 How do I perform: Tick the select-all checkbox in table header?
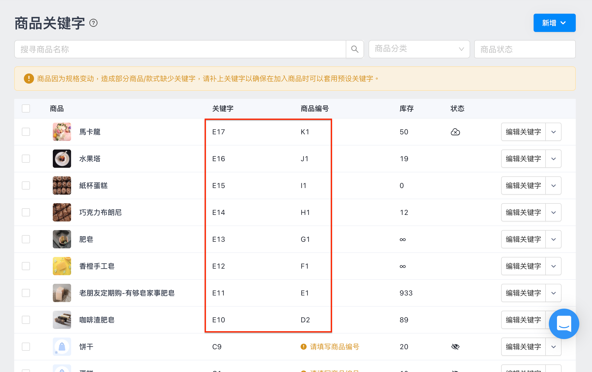26,108
